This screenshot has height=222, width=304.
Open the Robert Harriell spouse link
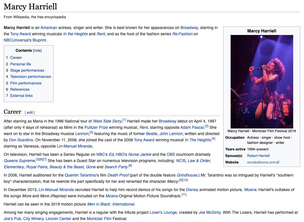click(x=258, y=156)
